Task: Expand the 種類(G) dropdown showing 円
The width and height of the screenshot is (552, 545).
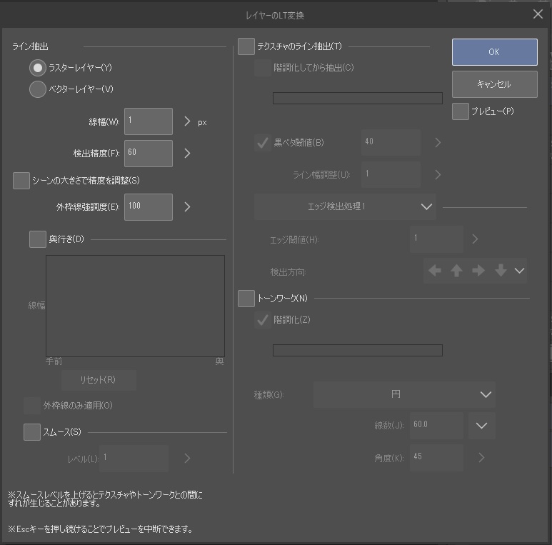Action: pos(404,394)
